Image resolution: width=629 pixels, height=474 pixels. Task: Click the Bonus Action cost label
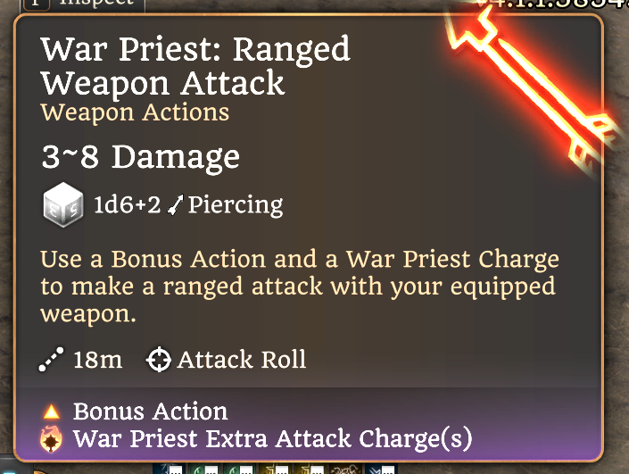click(x=151, y=412)
